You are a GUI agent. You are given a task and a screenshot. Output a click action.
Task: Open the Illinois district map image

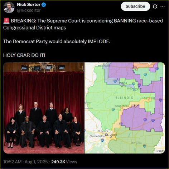pos(125,108)
